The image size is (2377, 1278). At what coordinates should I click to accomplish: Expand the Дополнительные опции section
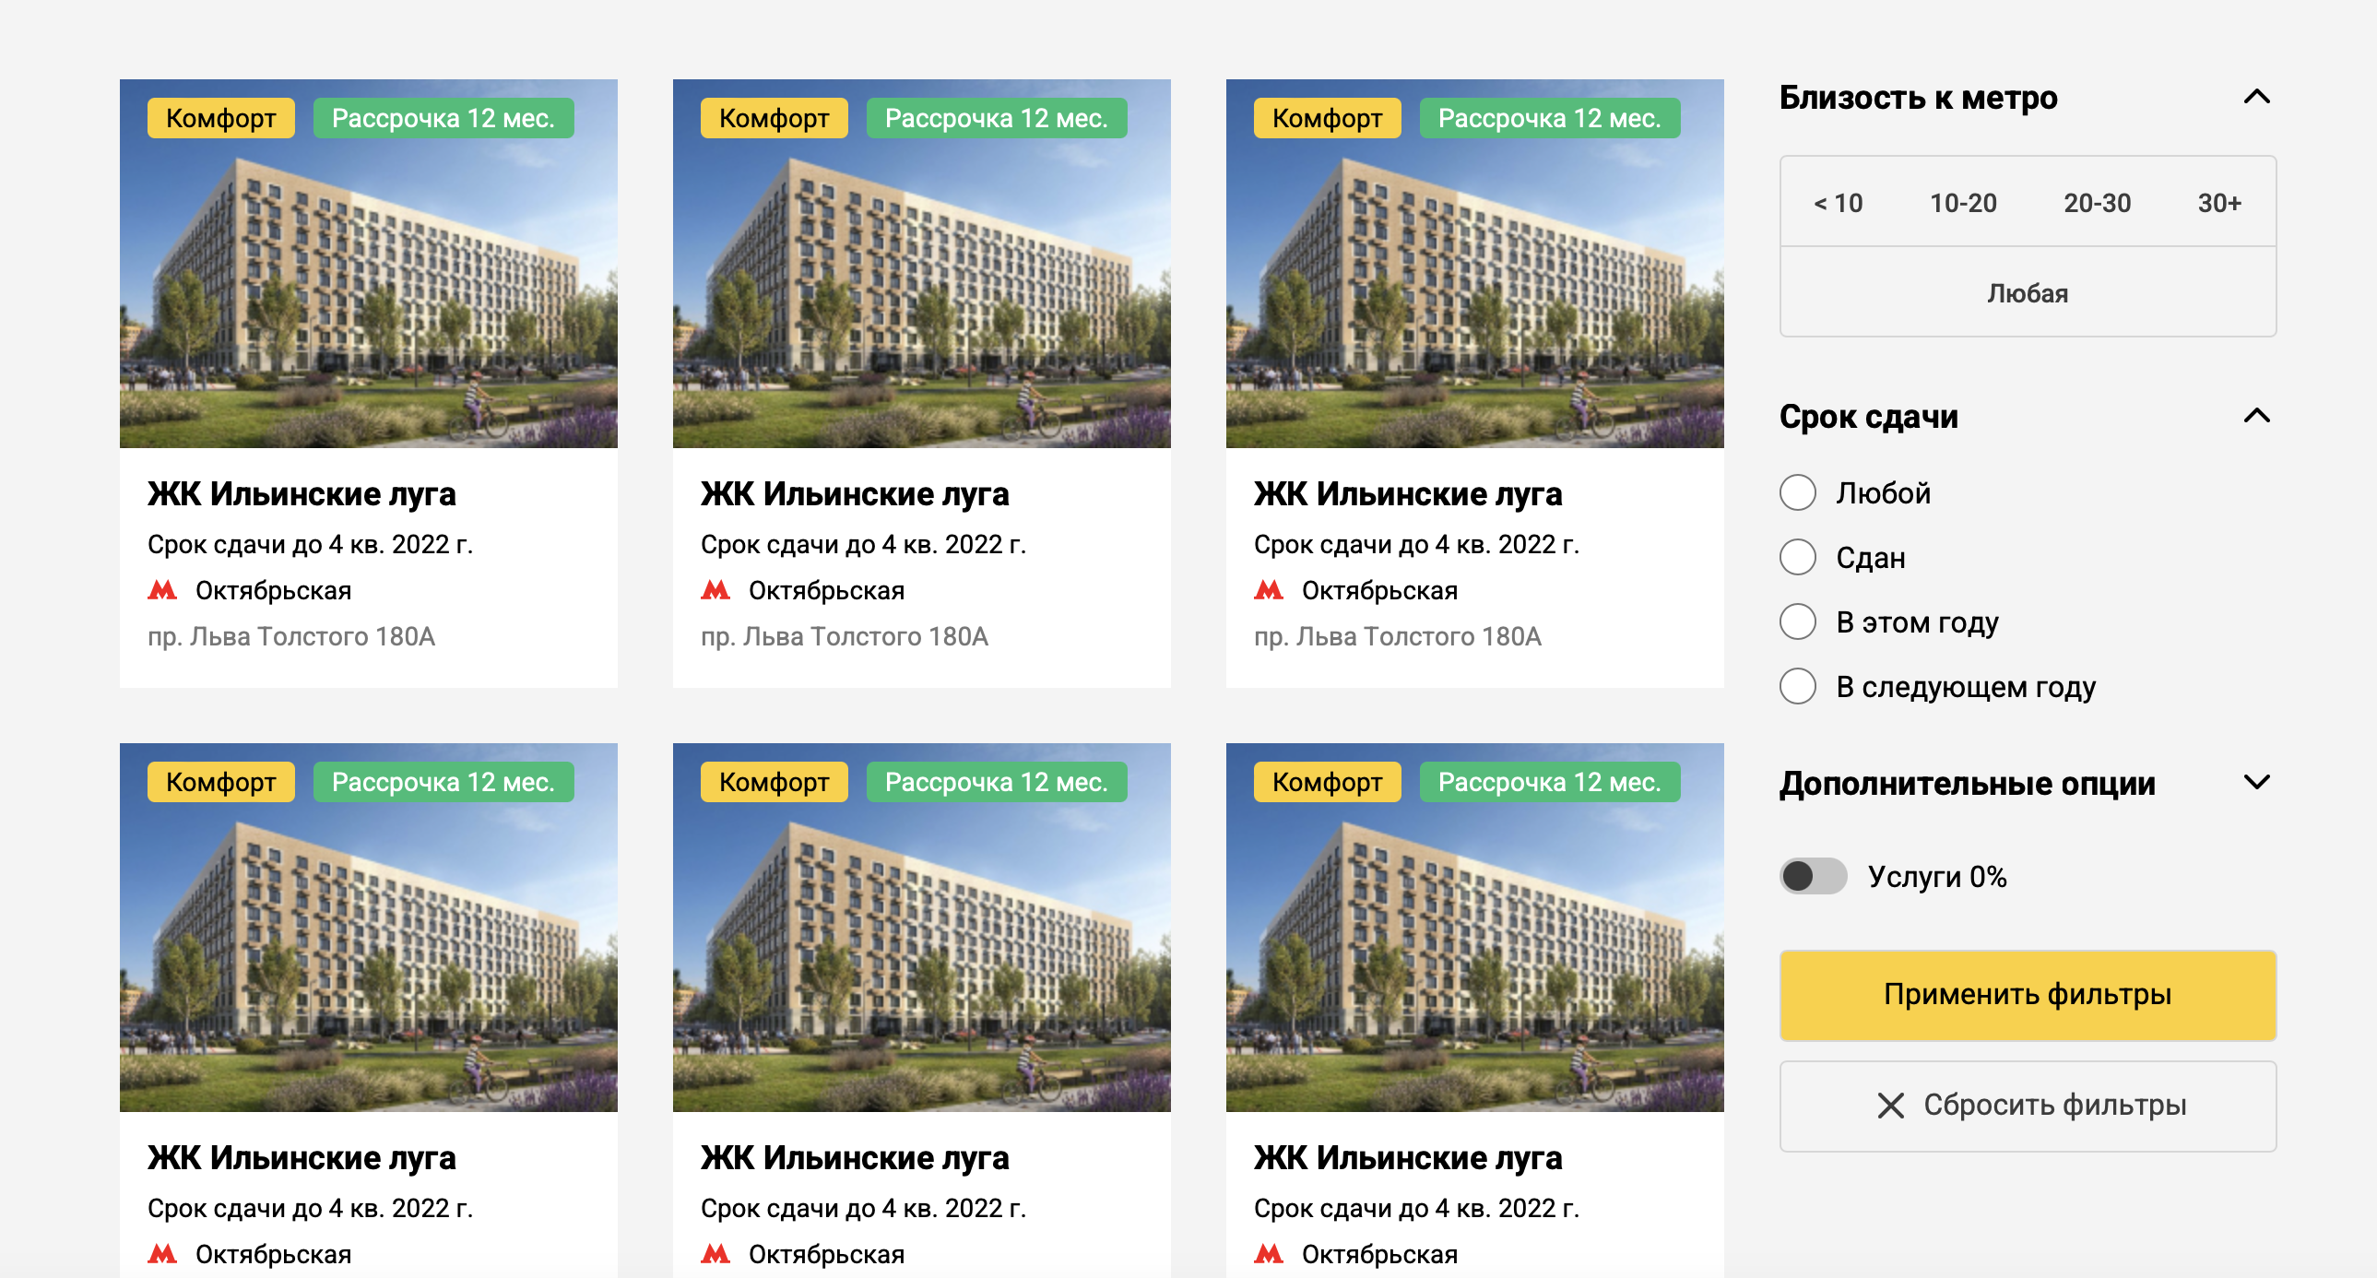point(2256,783)
